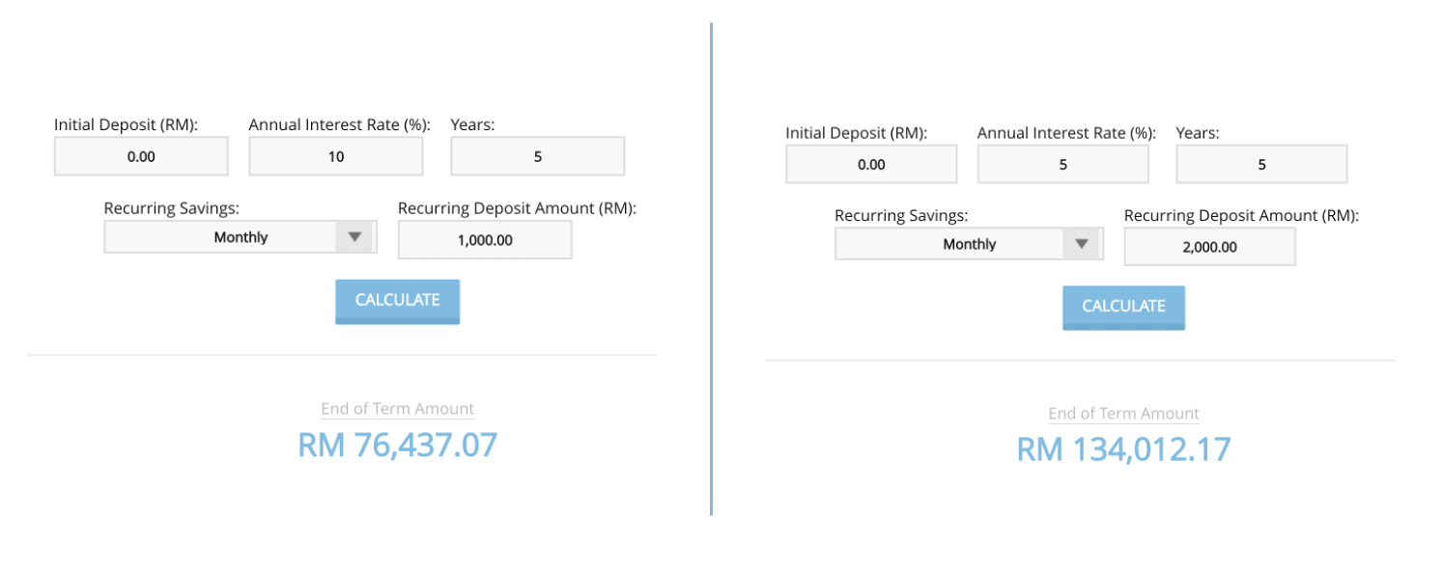Select result RM 76,437.07 text
Image resolution: width=1443 pixels, height=569 pixels.
coord(398,445)
